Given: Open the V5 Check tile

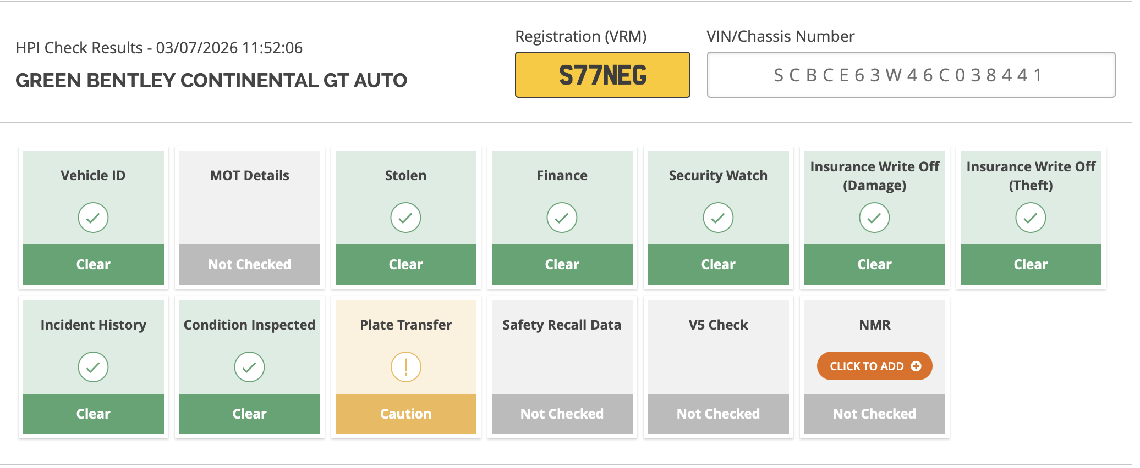Looking at the screenshot, I should point(718,367).
